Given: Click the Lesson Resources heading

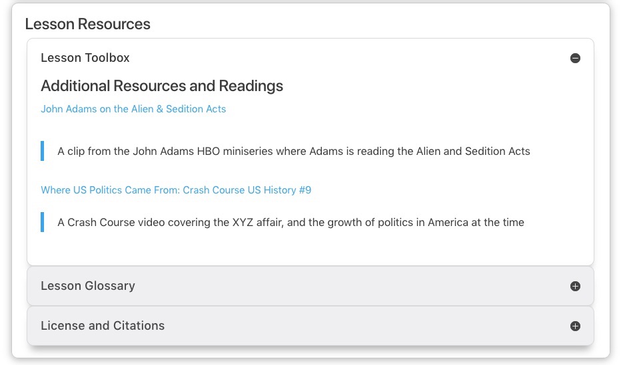Looking at the screenshot, I should coord(87,24).
